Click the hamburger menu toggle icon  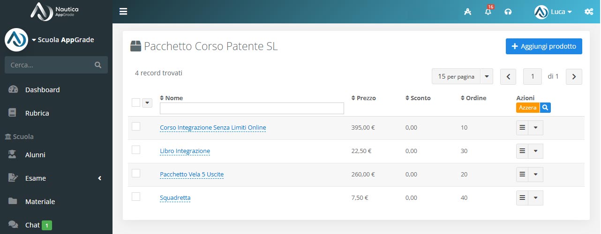click(123, 12)
